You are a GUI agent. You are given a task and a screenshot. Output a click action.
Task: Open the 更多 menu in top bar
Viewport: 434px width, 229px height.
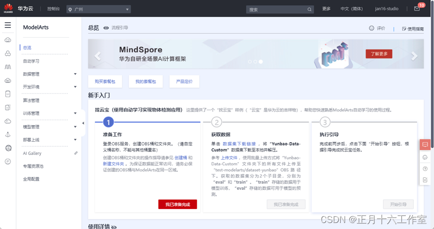pos(326,9)
